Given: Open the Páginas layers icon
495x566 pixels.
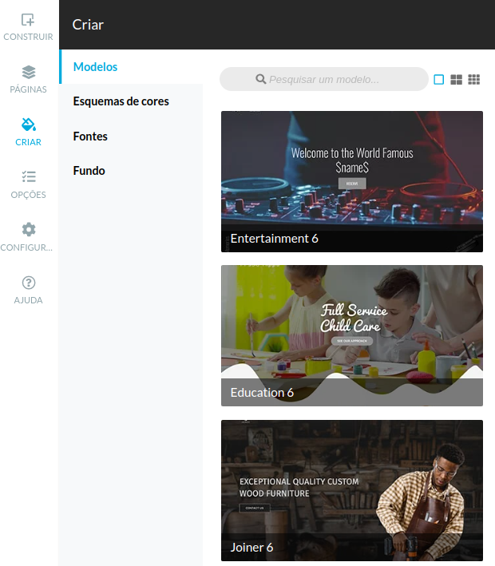Looking at the screenshot, I should 28,73.
